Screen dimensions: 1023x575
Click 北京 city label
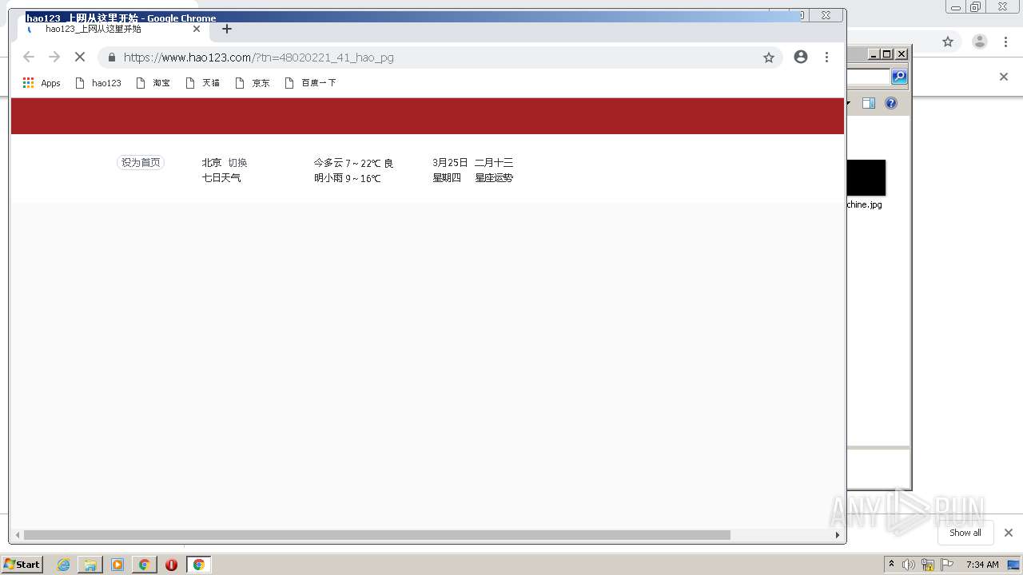click(212, 163)
